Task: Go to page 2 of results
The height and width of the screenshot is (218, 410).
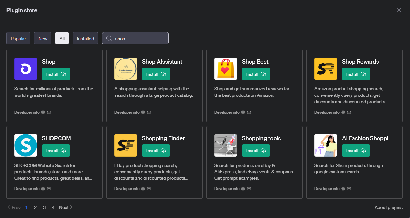Action: tap(35, 207)
